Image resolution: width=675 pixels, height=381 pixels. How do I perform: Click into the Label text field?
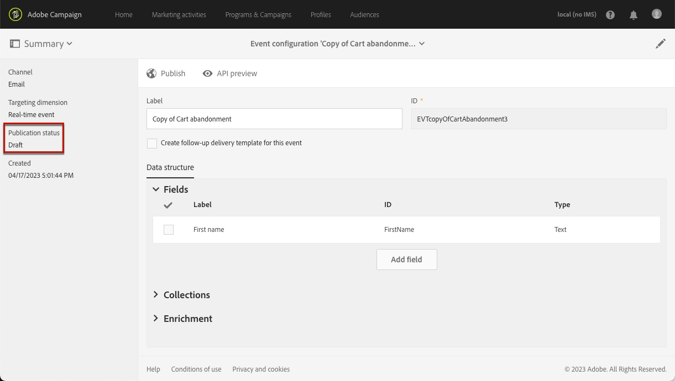pyautogui.click(x=274, y=119)
